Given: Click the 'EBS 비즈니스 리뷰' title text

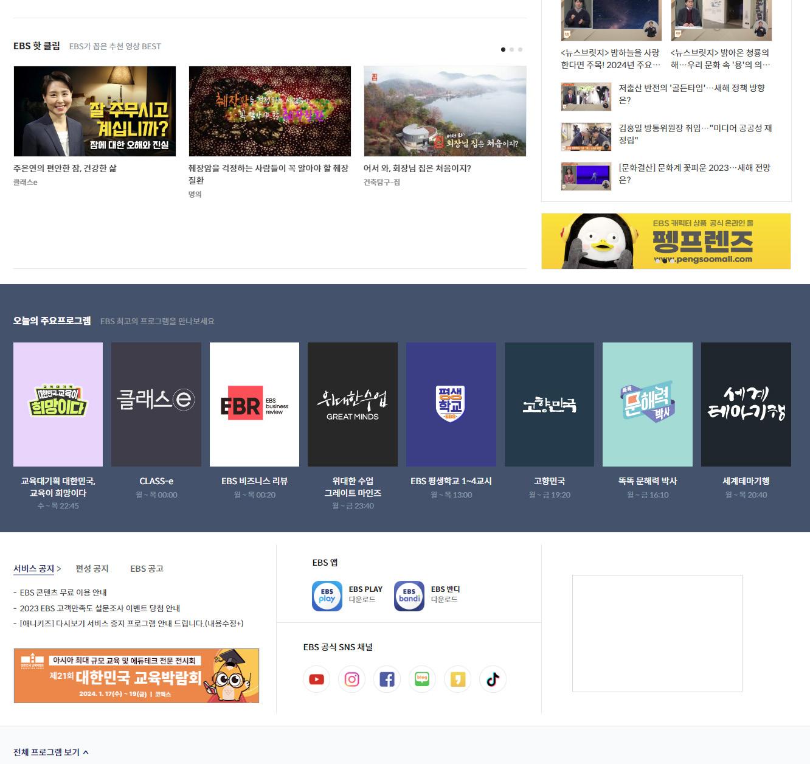Looking at the screenshot, I should point(254,481).
